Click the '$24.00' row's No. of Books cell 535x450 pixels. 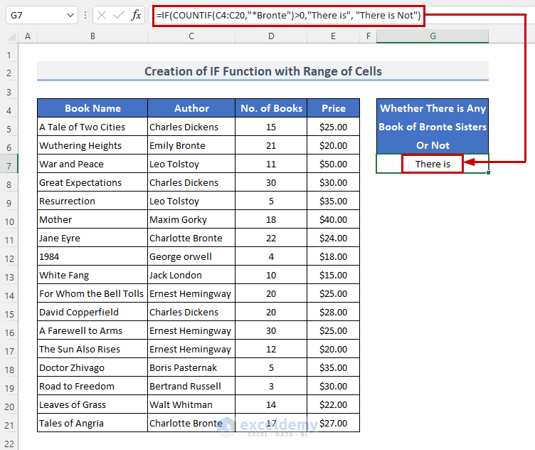[x=271, y=238]
